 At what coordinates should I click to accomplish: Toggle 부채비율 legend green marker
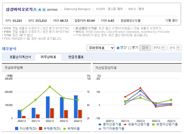pyautogui.click(x=65, y=129)
